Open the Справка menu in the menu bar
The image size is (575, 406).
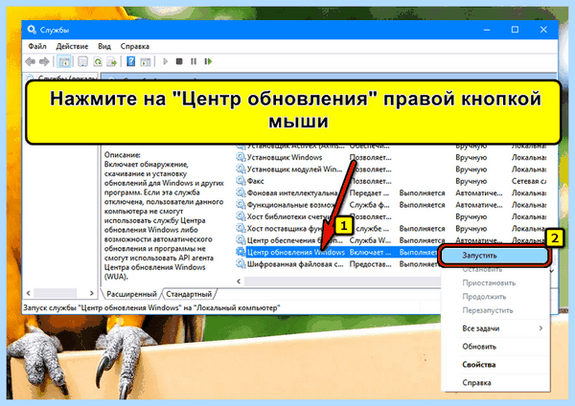click(x=134, y=46)
